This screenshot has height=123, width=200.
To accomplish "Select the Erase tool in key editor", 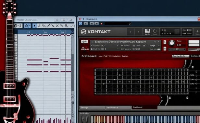I will coord(44,26).
